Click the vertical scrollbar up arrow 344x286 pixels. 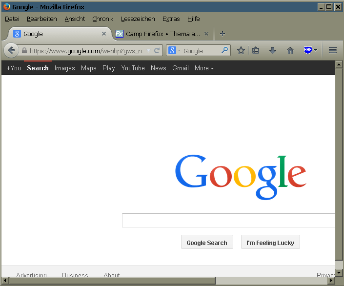click(x=339, y=64)
